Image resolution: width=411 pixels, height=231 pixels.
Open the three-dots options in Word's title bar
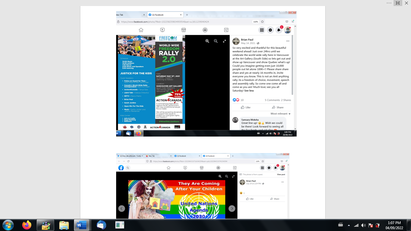[389, 3]
